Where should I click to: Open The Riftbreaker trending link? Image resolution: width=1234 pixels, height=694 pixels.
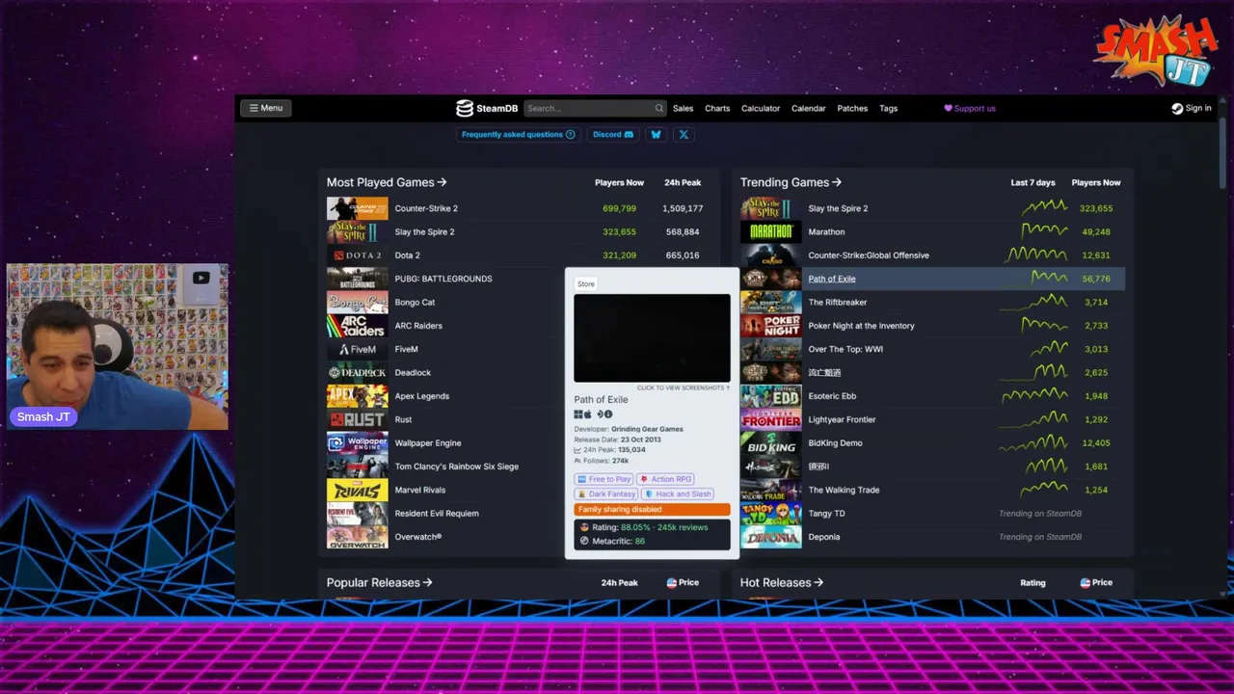pos(838,303)
